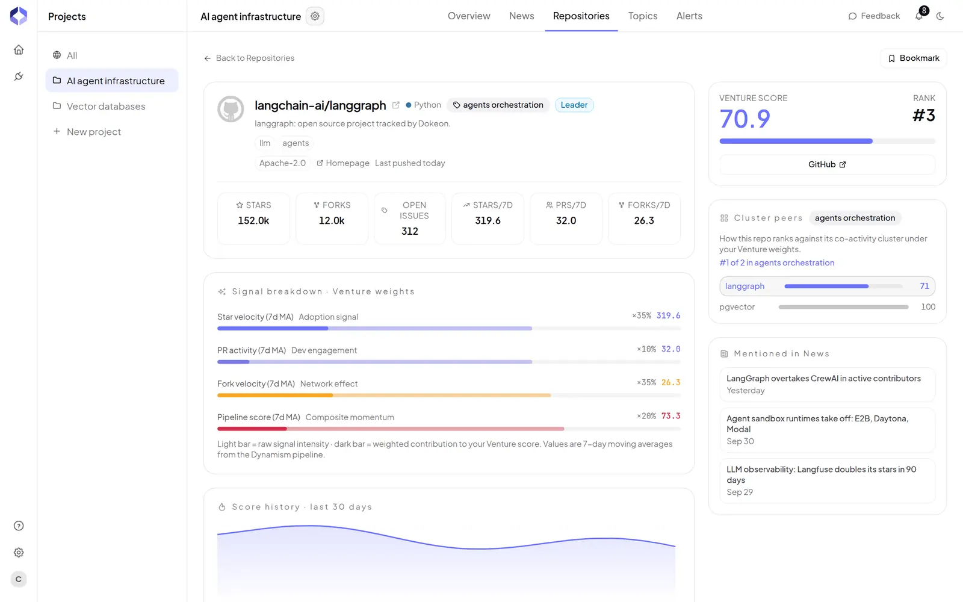
Task: Open the sidebar settings gear icon
Action: 19,553
